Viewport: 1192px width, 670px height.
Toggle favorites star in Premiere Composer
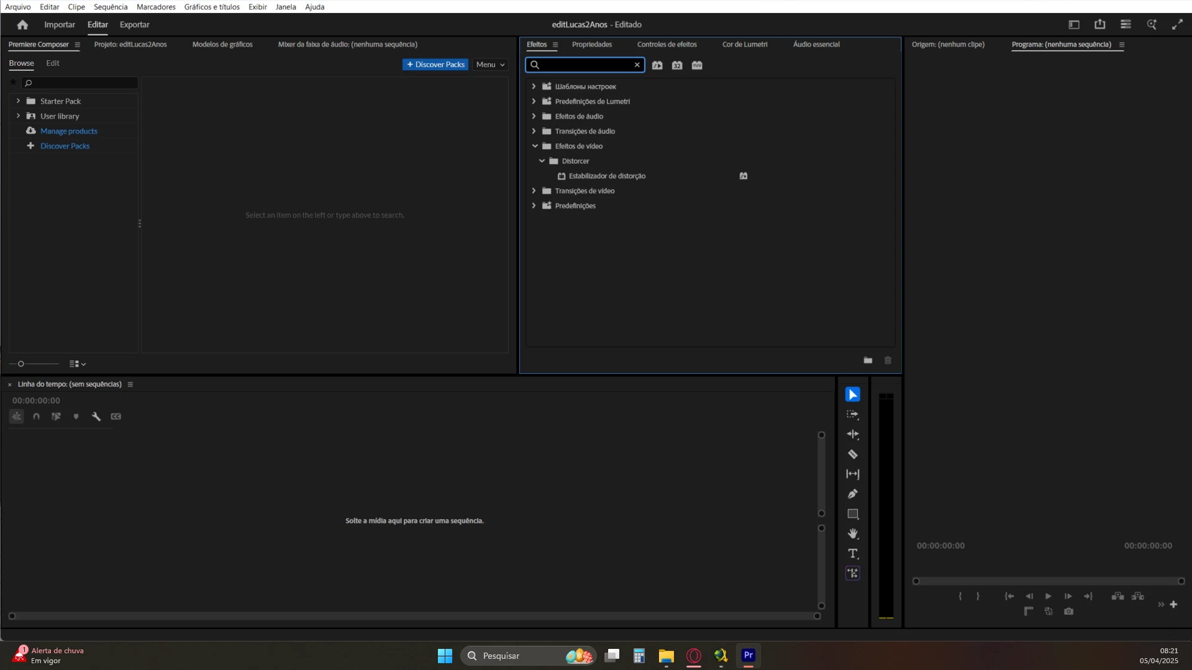(x=13, y=82)
